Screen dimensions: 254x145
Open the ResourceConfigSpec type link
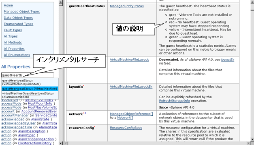126,128
